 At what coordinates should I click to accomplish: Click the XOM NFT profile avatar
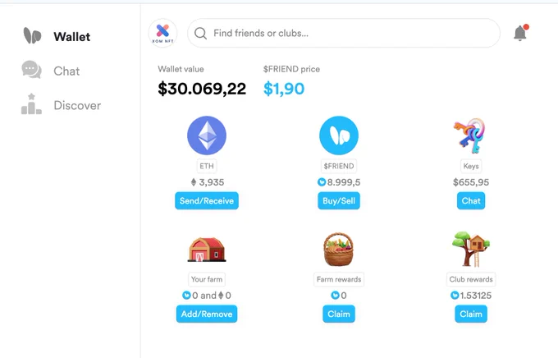(x=162, y=33)
